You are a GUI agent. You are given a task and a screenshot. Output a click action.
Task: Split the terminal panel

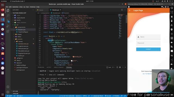pyautogui.click(x=117, y=67)
